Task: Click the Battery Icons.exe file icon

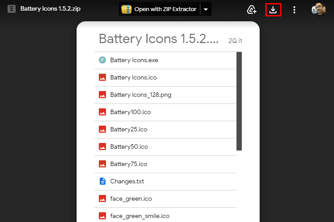Action: [x=102, y=60]
